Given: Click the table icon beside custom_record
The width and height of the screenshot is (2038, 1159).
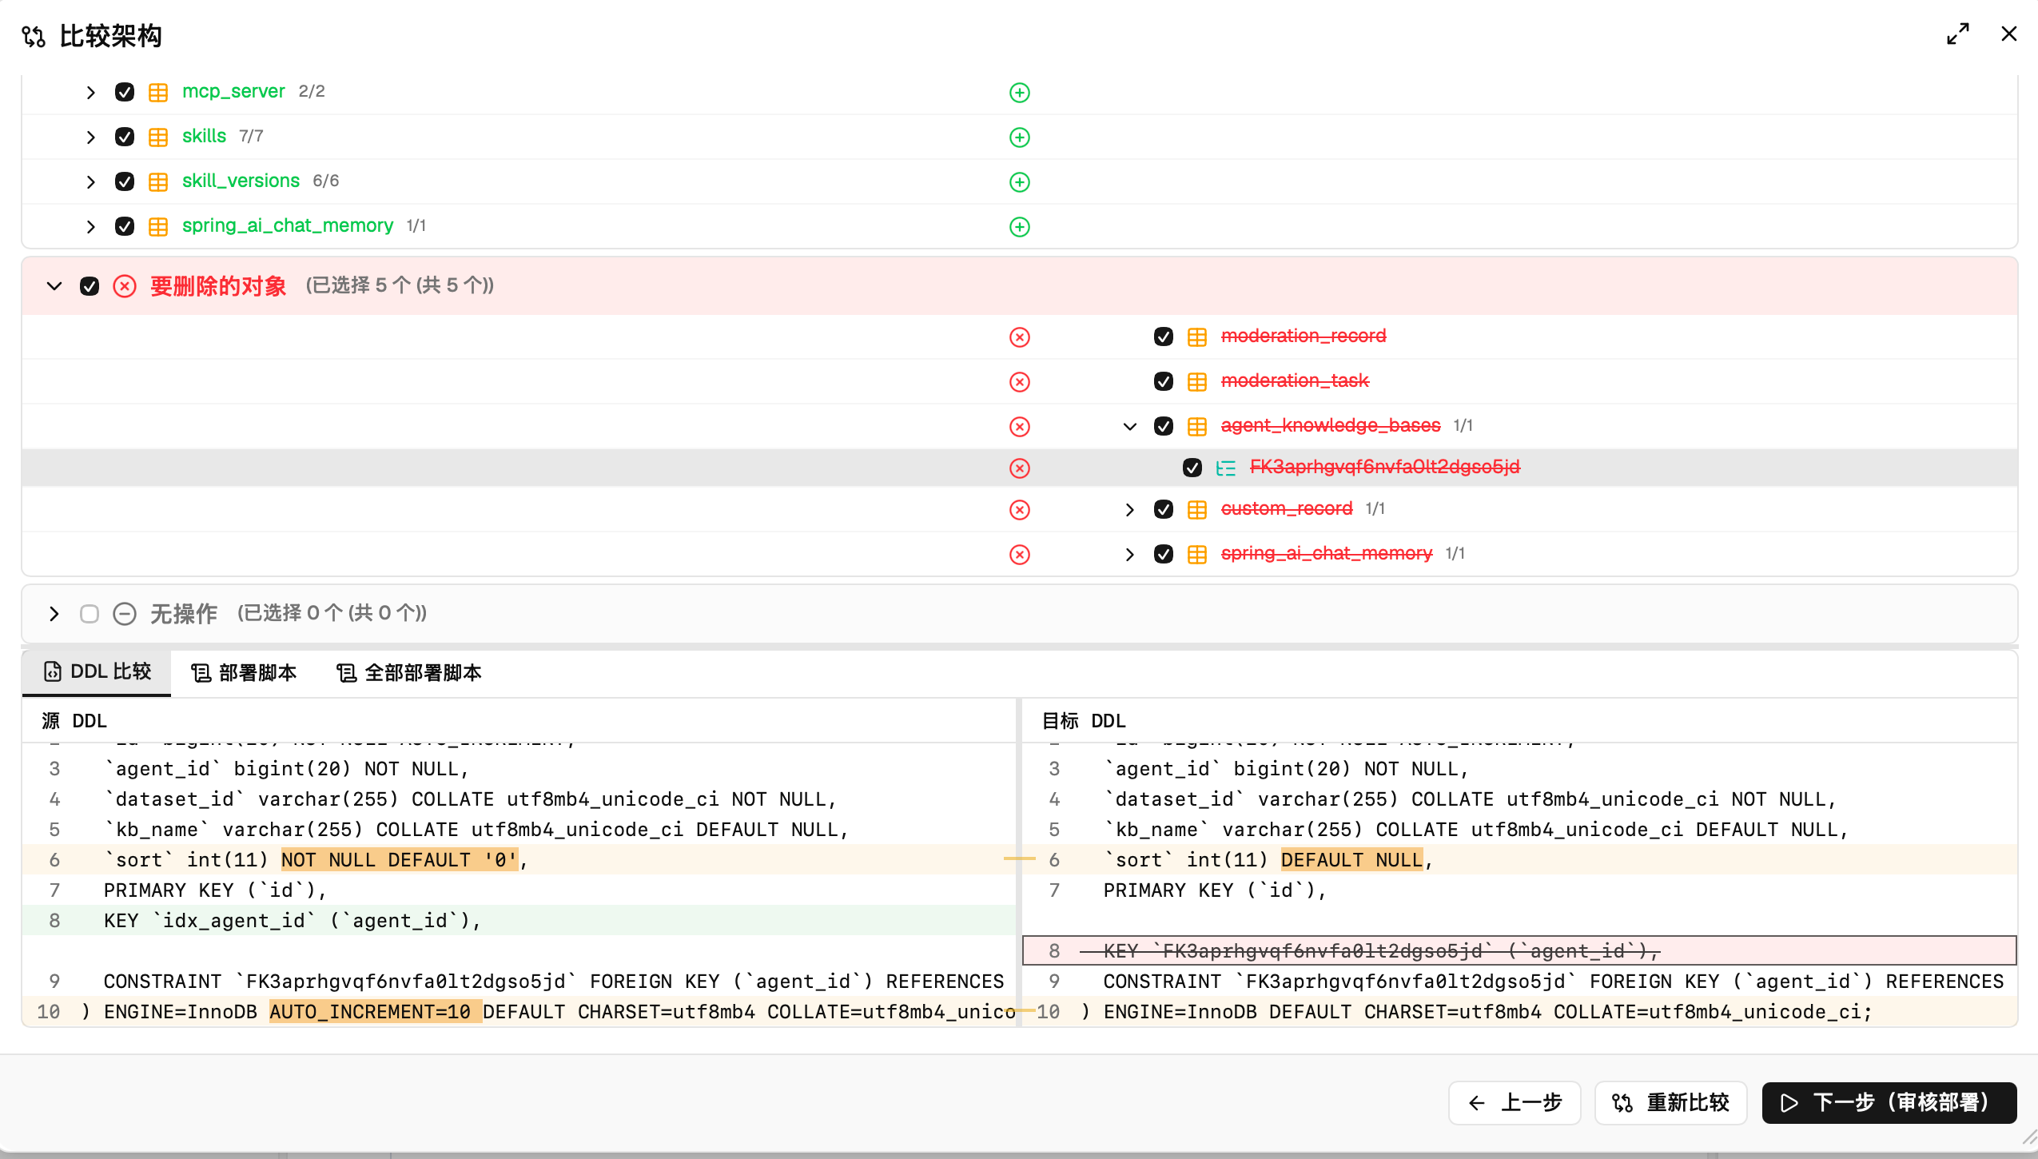Looking at the screenshot, I should [x=1196, y=510].
